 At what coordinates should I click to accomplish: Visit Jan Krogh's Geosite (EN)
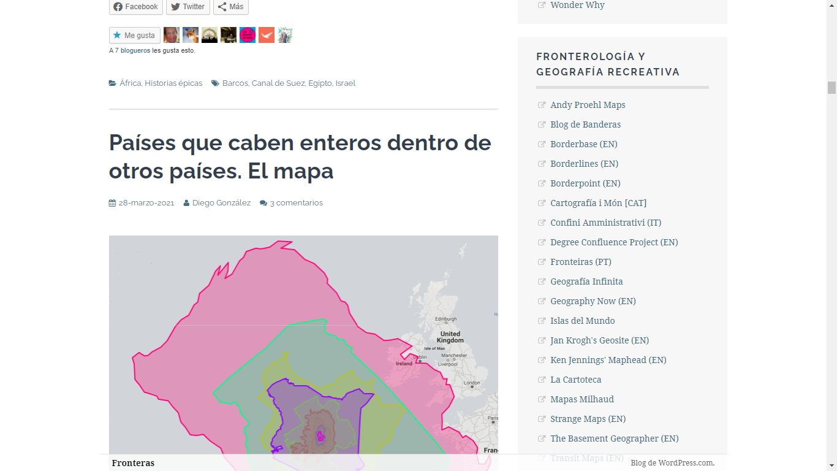click(x=599, y=340)
